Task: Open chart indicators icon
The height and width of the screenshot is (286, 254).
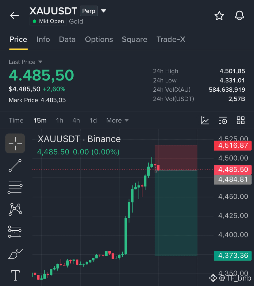Action: click(205, 120)
